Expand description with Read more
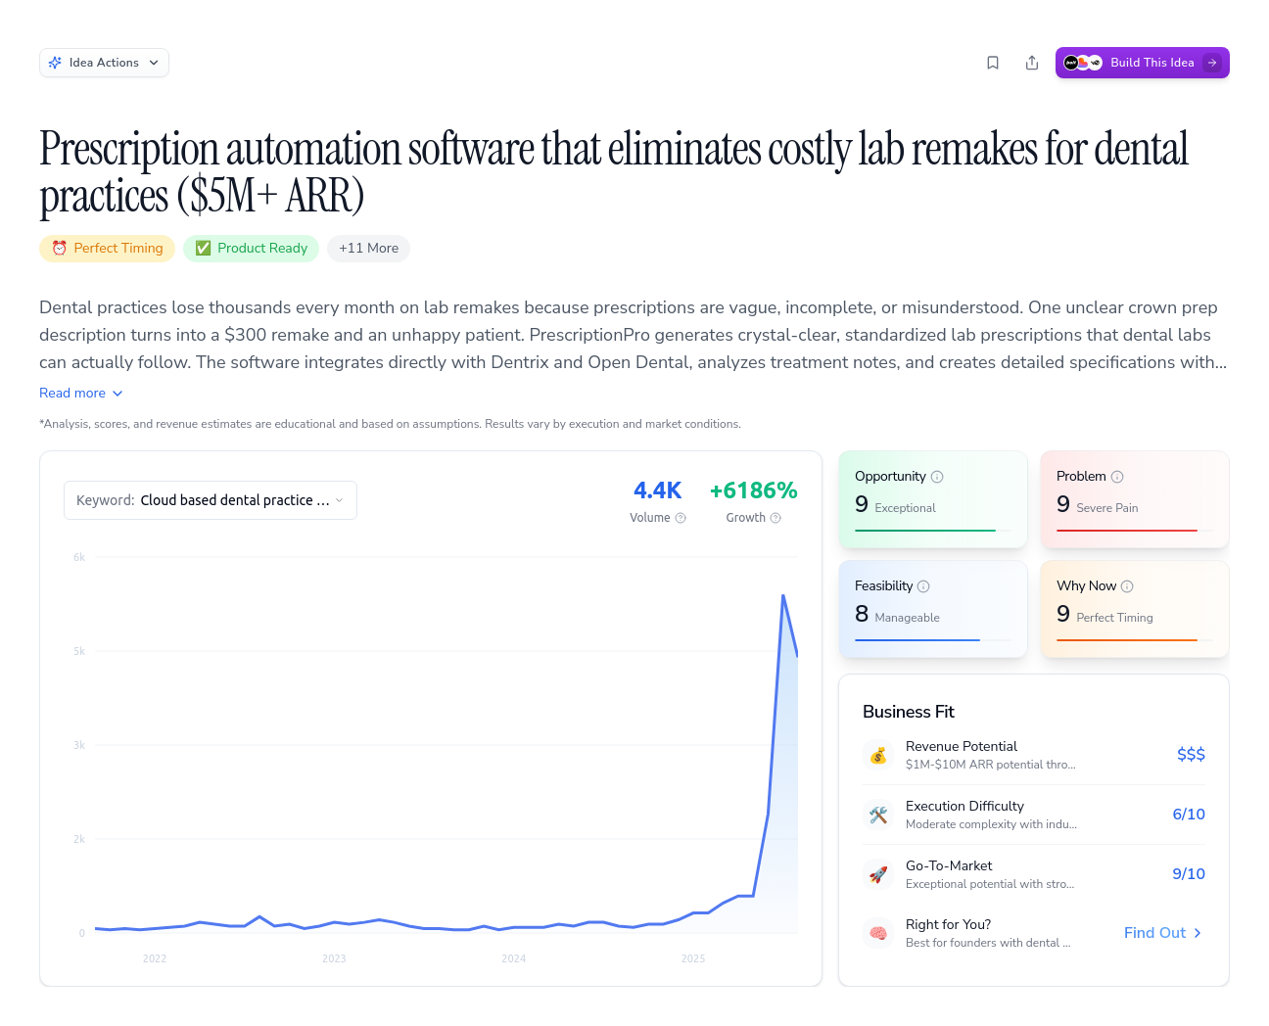 click(80, 393)
